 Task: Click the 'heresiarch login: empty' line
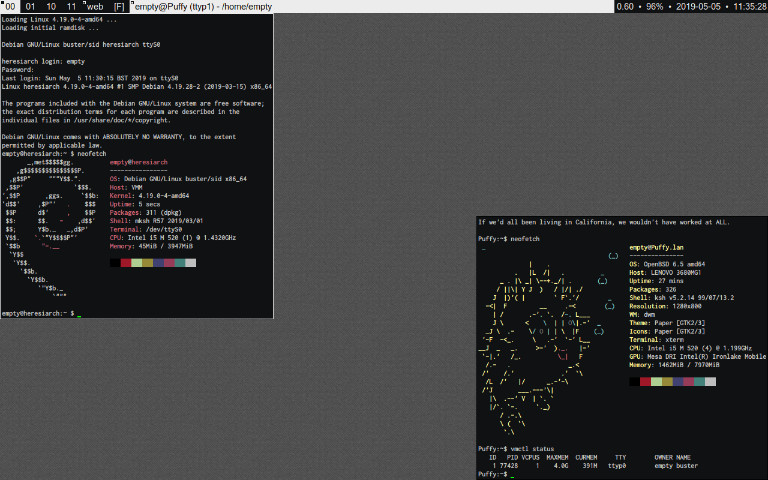[x=43, y=61]
